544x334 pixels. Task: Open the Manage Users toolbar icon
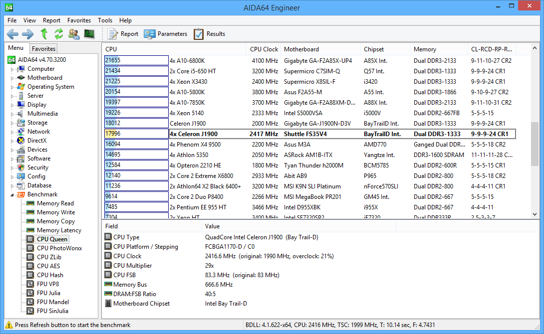point(74,34)
